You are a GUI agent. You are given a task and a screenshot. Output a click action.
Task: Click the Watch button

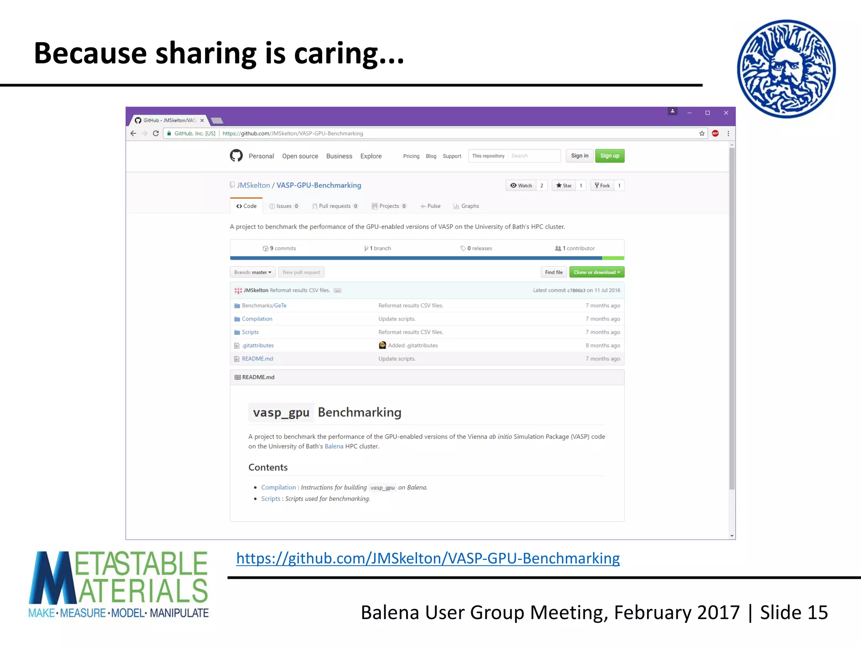click(521, 185)
